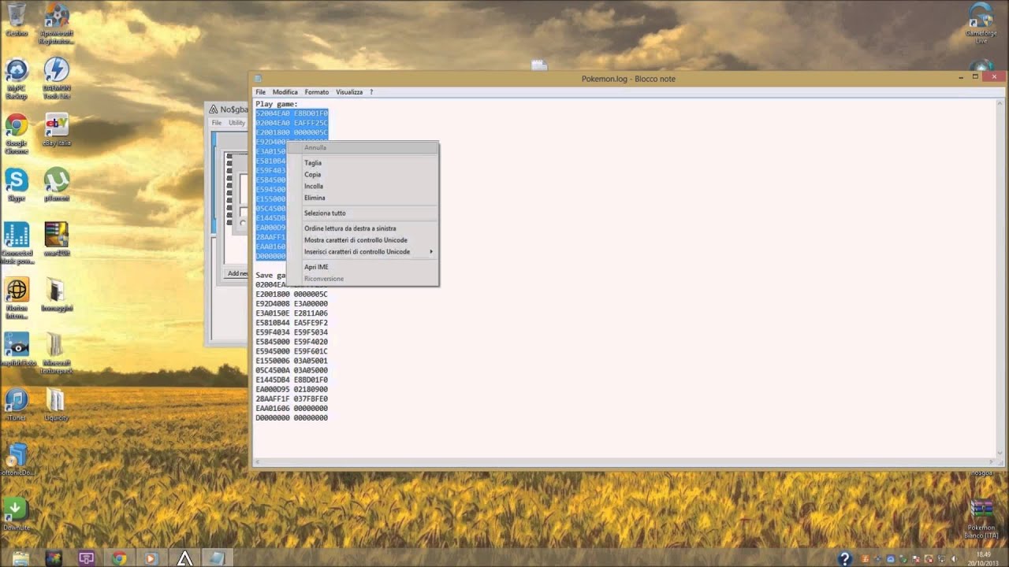This screenshot has height=567, width=1009.
Task: Open Connected Music desktop shortcut
Action: [17, 243]
